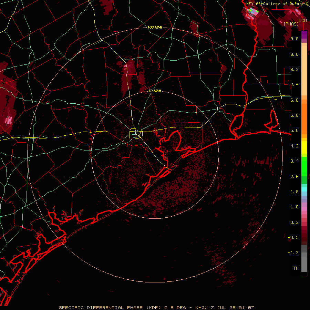Click the 0.2 color scale value
Screen dimensions: 310x310
(x=294, y=222)
